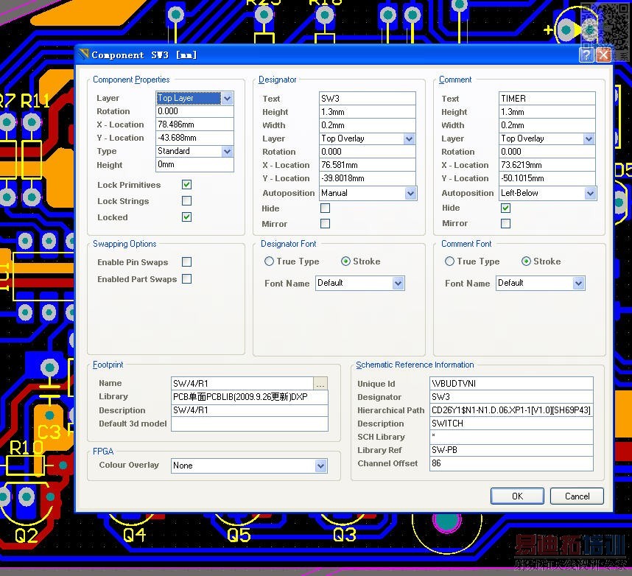Enable Pin Swaps checkbox
This screenshot has height=576, width=632.
(x=186, y=262)
